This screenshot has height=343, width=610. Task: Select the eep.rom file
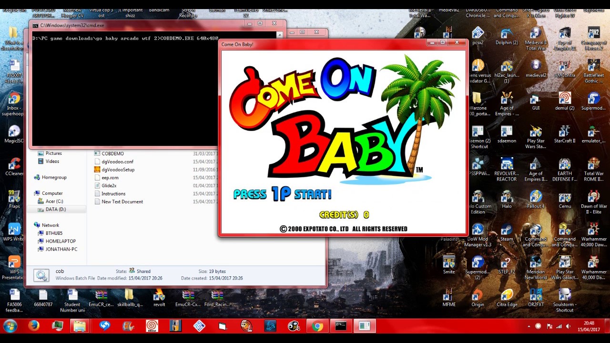(x=106, y=178)
